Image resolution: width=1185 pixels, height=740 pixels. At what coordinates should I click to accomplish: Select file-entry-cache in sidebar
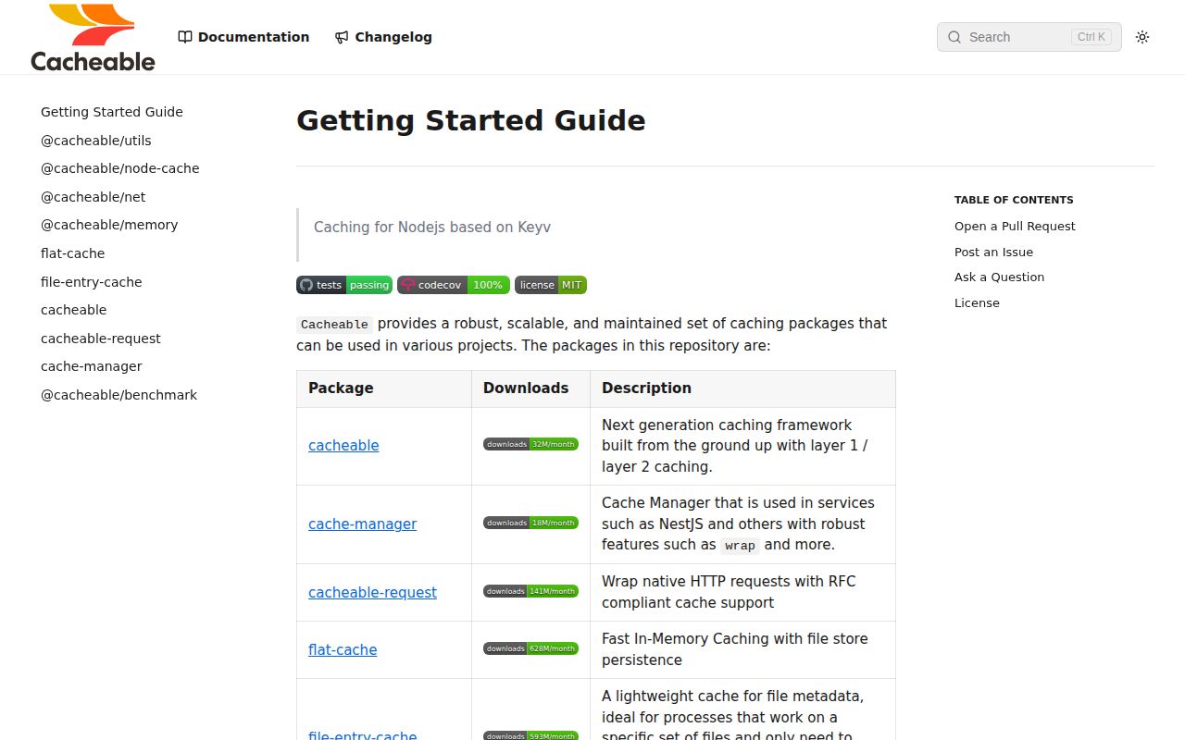[x=92, y=282]
